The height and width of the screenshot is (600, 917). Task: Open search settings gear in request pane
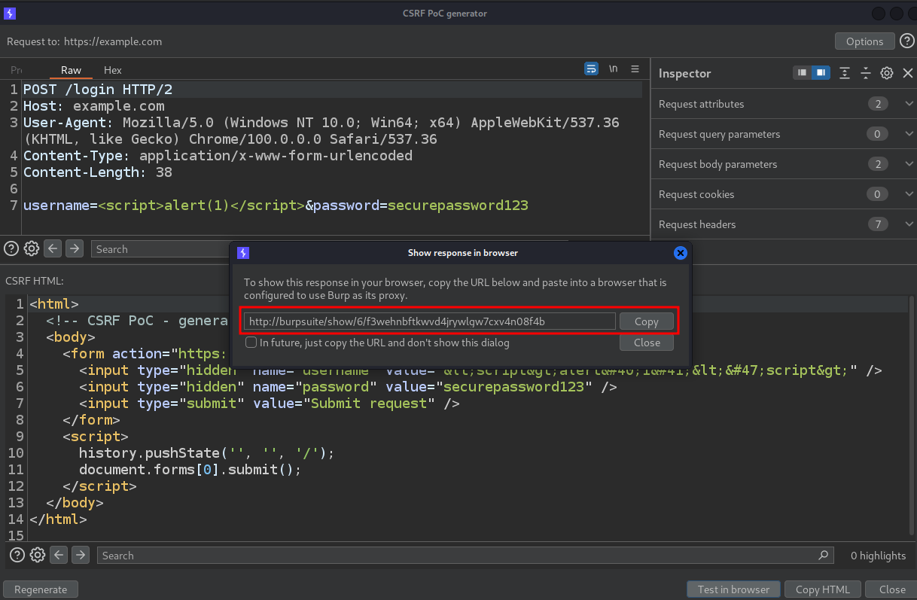[32, 248]
